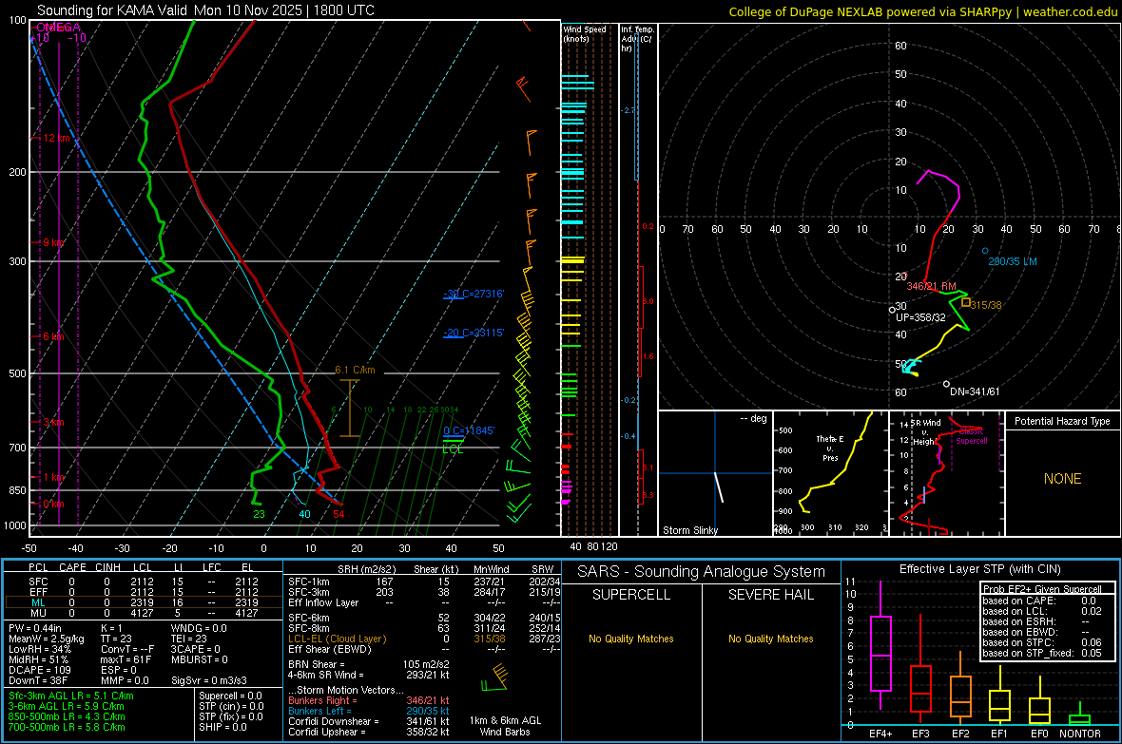Viewport: 1122px width, 744px height.
Task: Click the DCAPE = 109 value
Action: [39, 670]
